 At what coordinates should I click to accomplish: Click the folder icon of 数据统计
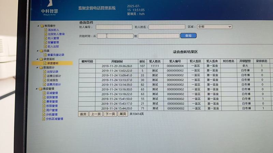point(41,67)
